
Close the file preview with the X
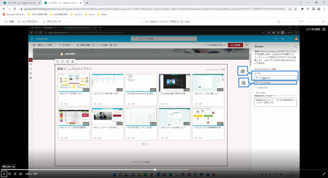coord(323,22)
